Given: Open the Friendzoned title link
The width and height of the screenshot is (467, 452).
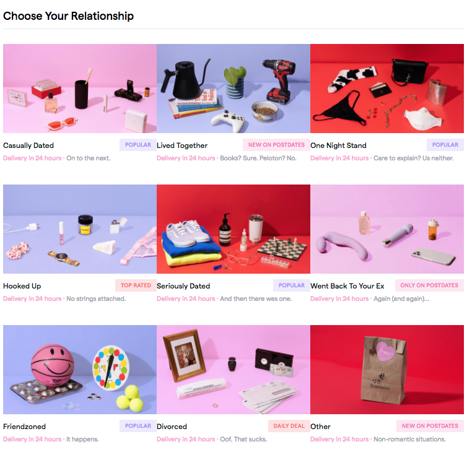Looking at the screenshot, I should (24, 427).
